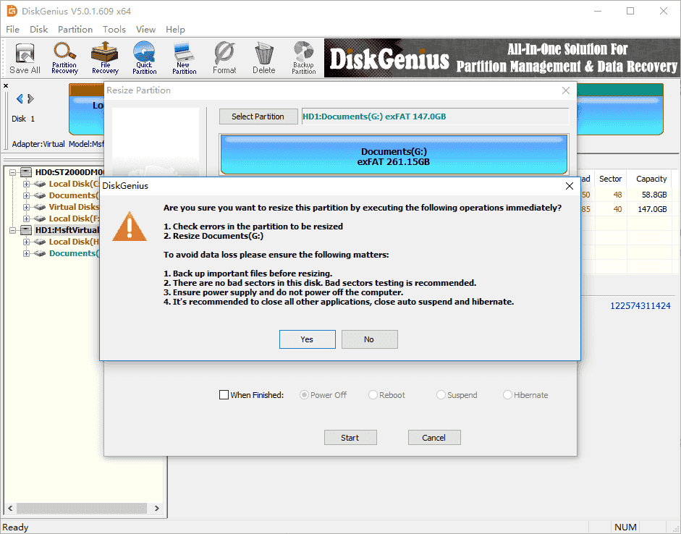Expand the Local Disk(H tree node
This screenshot has height=534, width=681.
tap(27, 242)
